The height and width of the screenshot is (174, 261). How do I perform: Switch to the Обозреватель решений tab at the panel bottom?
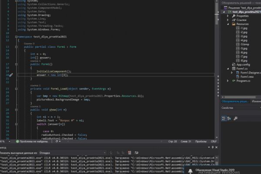[235, 101]
